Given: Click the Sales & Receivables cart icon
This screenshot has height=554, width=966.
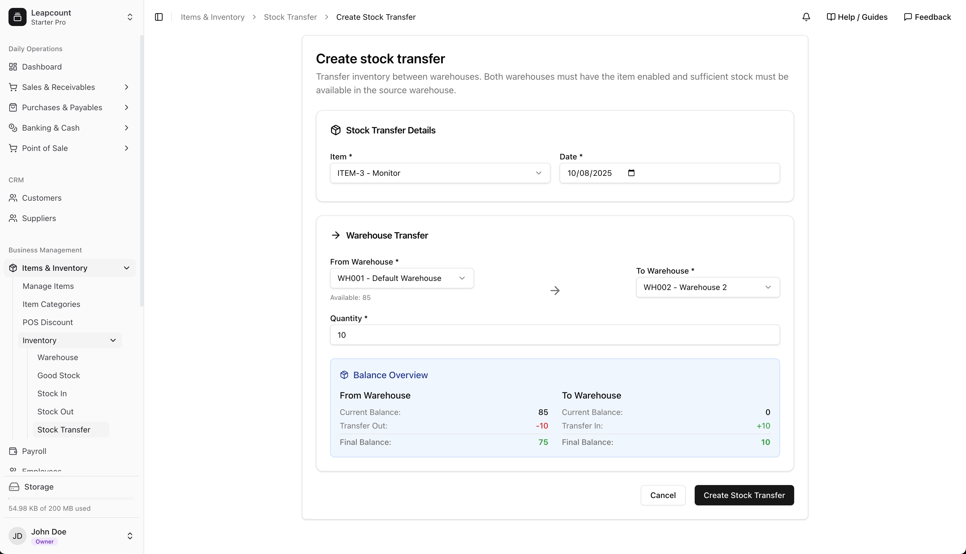Looking at the screenshot, I should [13, 87].
